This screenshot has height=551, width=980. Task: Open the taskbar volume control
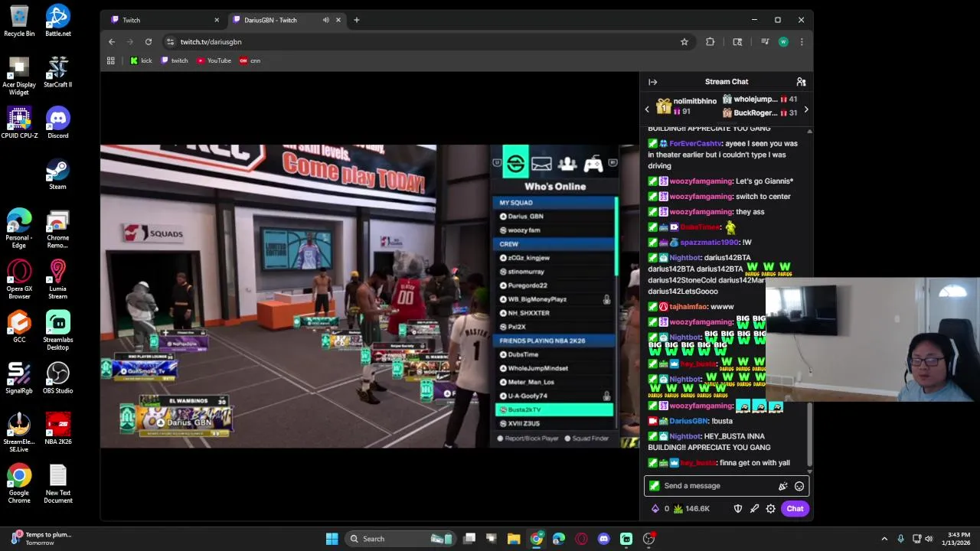click(x=929, y=539)
